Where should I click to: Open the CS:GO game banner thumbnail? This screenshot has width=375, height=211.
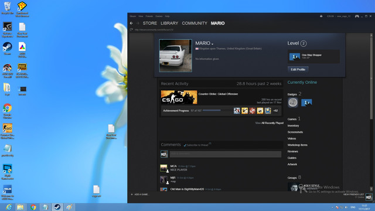click(179, 97)
